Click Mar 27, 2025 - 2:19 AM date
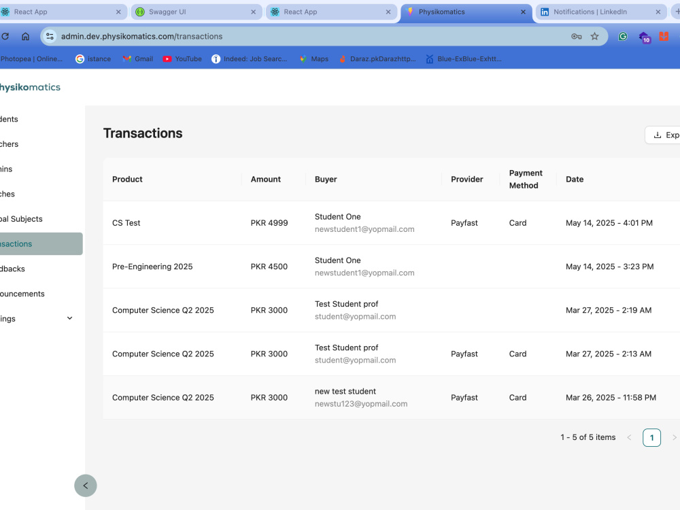The height and width of the screenshot is (510, 680). click(x=609, y=310)
